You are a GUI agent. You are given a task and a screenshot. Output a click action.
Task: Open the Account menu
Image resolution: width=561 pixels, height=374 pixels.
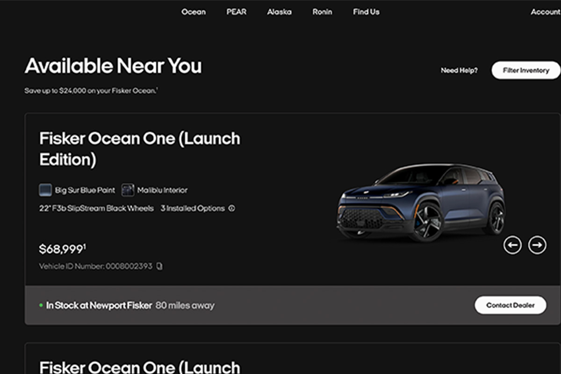[545, 12]
